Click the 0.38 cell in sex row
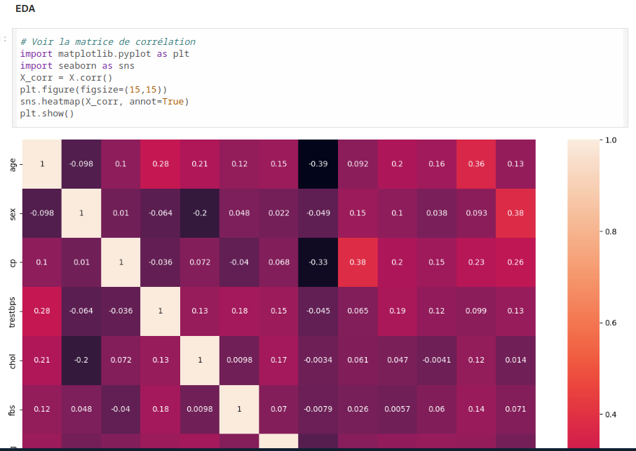This screenshot has width=636, height=451. (x=515, y=213)
